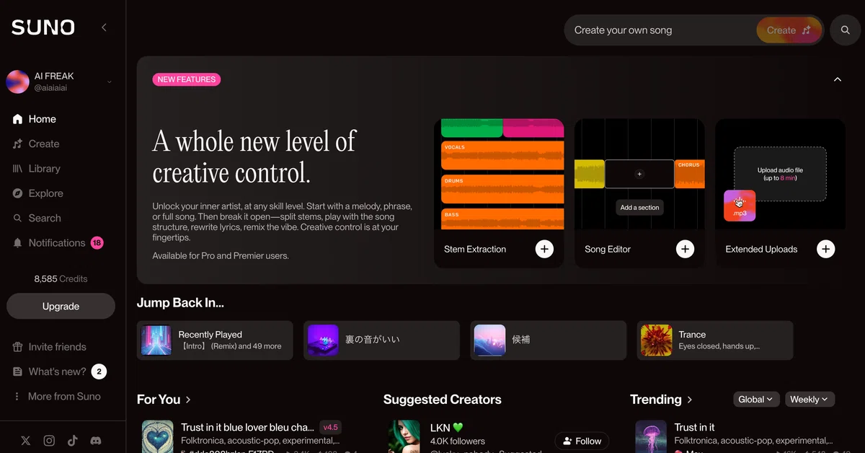865x453 pixels.
Task: Click the For You song heart thumbnail
Action: (x=157, y=437)
